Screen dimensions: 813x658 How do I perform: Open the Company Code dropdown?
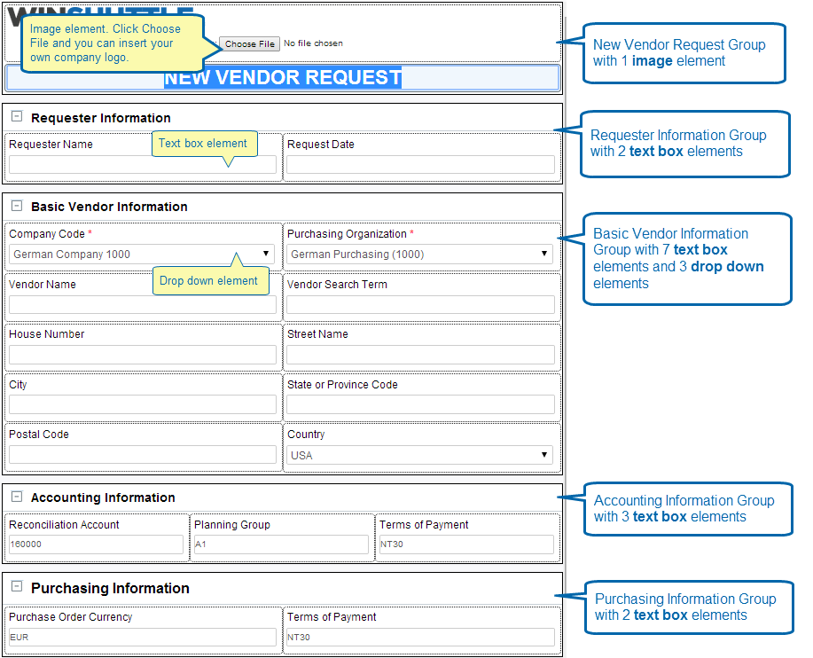pos(142,255)
